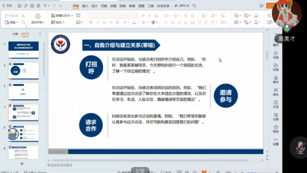Click the Copy icon below scissors

pyautogui.click(x=23, y=22)
